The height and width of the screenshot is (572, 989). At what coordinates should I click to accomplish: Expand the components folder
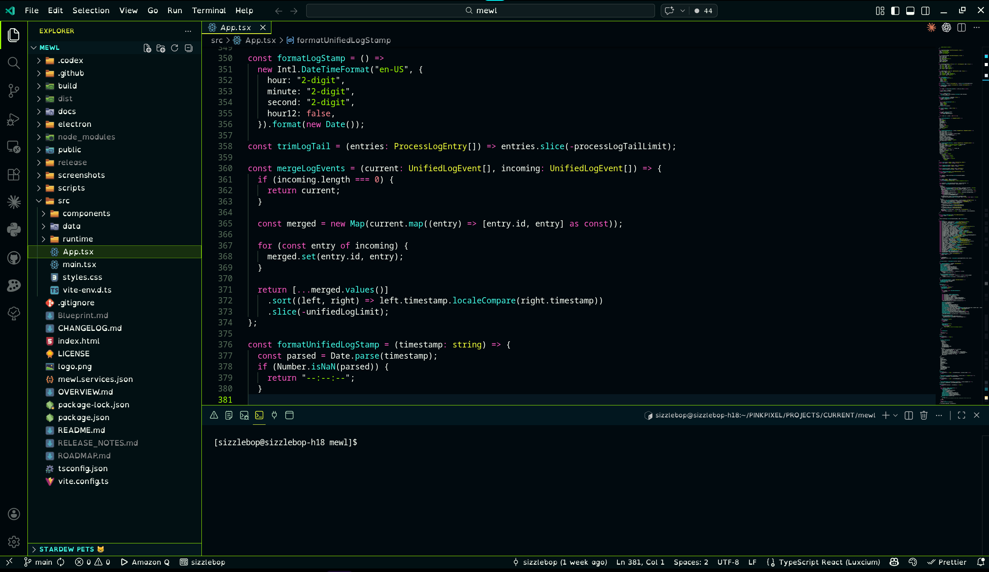point(86,213)
